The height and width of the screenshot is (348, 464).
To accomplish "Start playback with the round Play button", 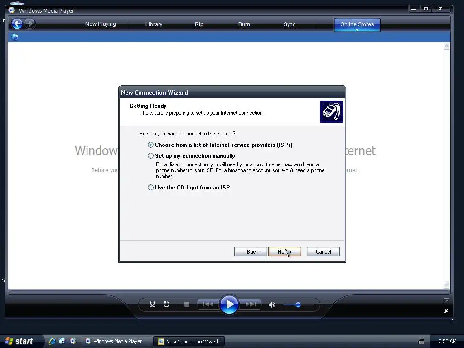I will click(229, 304).
